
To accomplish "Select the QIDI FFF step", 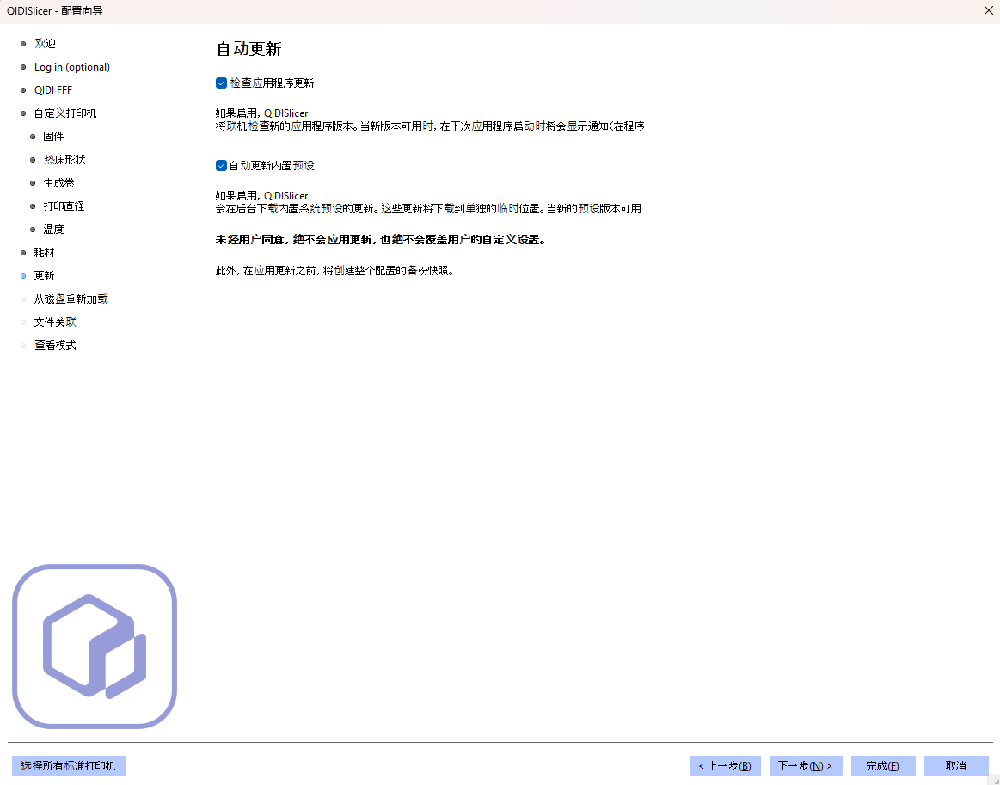I will [53, 90].
